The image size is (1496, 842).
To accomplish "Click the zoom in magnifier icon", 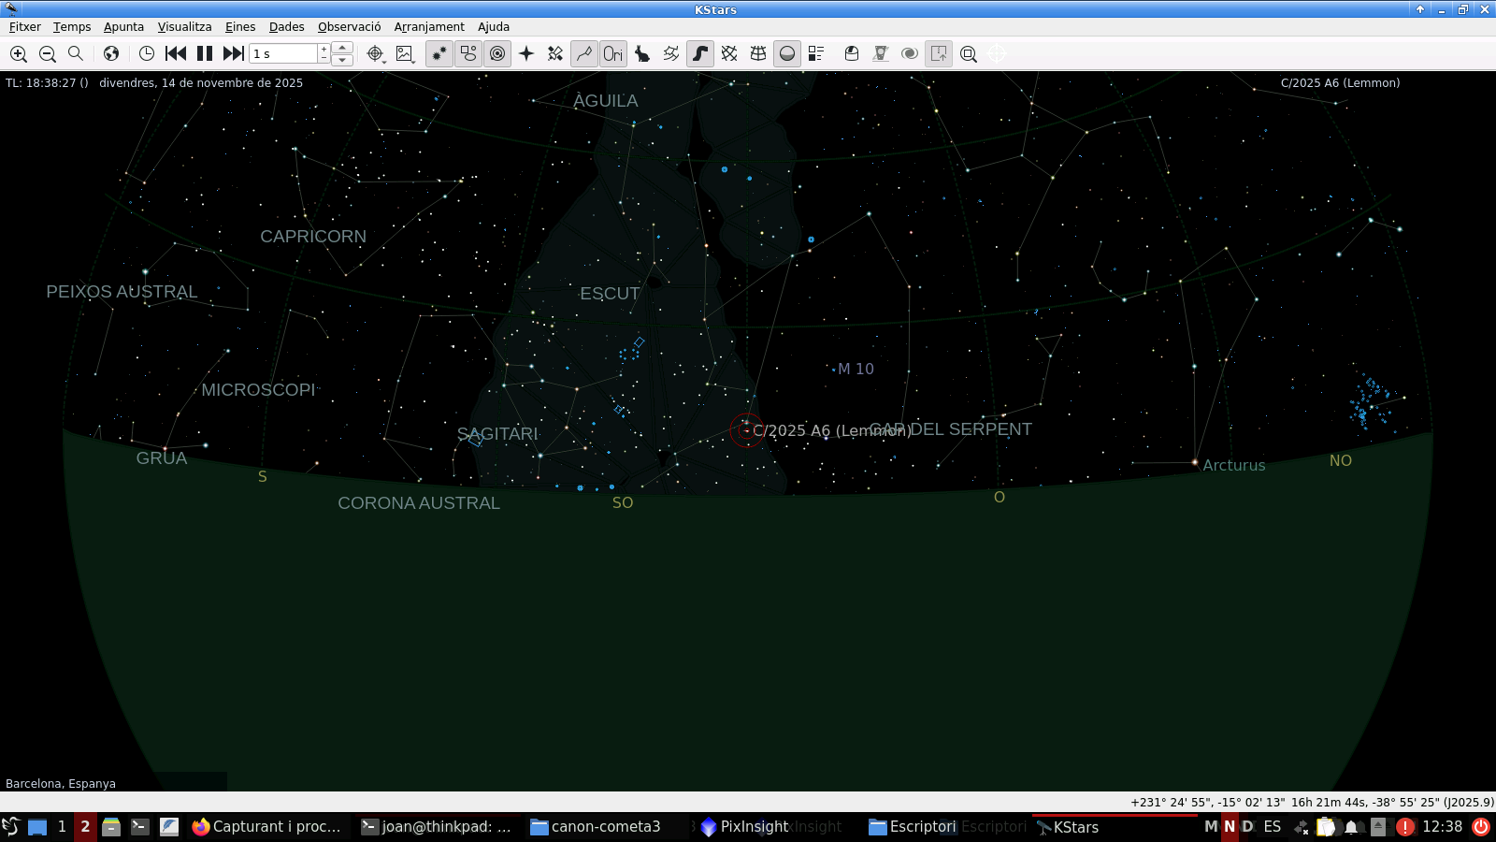I will [x=19, y=54].
